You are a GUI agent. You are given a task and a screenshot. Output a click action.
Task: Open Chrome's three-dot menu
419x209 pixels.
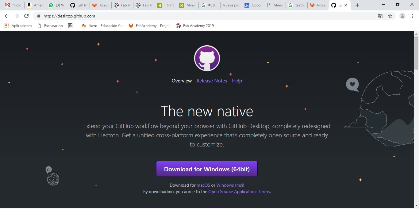pyautogui.click(x=412, y=16)
